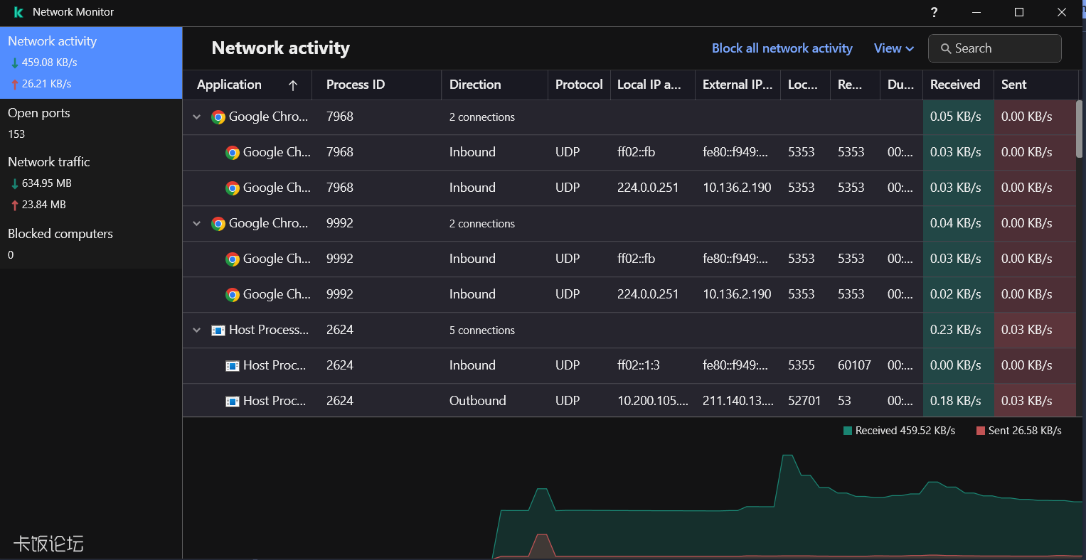Sort by the Received column header

[x=958, y=85]
